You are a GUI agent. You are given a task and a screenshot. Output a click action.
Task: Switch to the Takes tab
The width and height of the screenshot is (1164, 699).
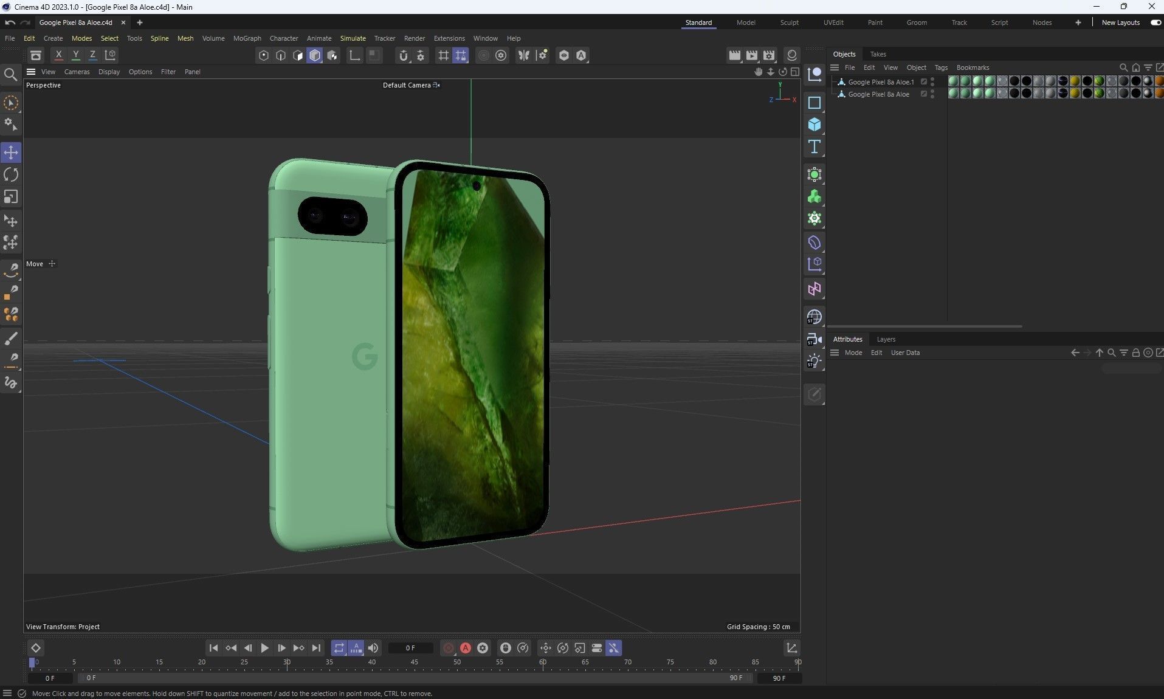coord(878,54)
